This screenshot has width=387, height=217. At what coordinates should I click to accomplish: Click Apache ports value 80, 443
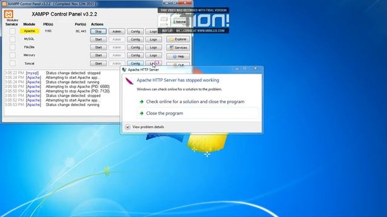pyautogui.click(x=81, y=31)
